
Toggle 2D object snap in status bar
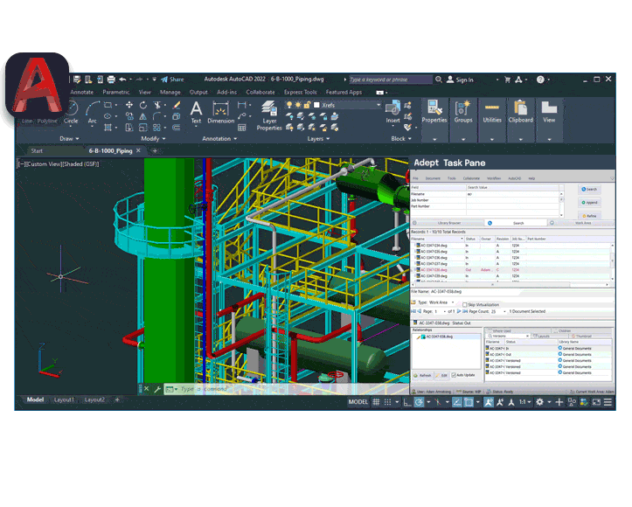469,402
